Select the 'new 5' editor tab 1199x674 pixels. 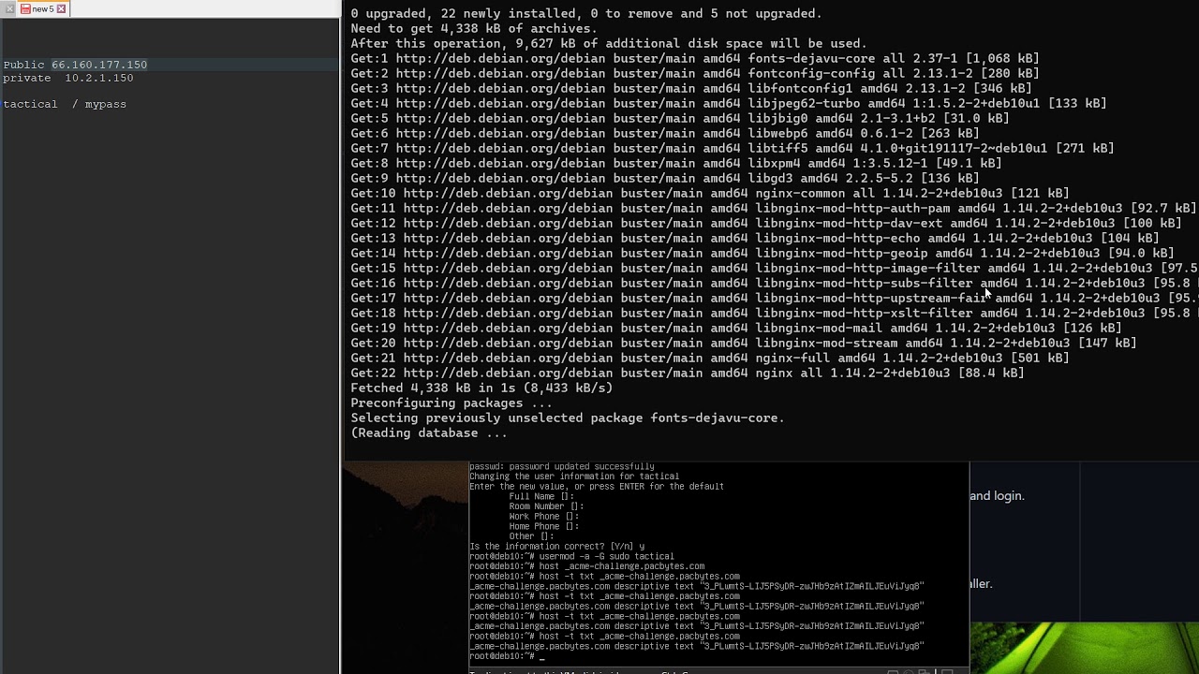pyautogui.click(x=43, y=8)
